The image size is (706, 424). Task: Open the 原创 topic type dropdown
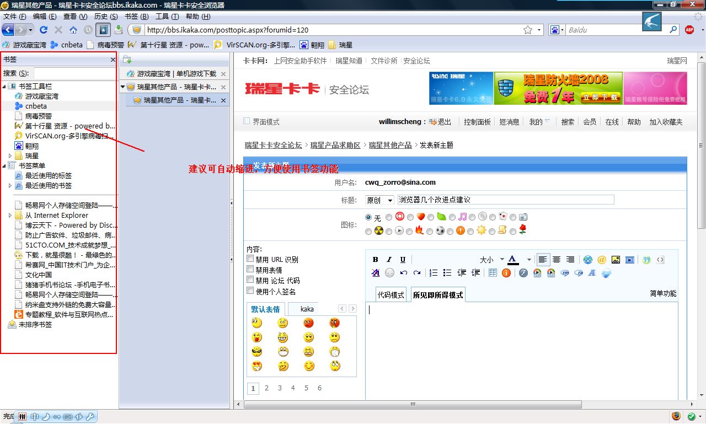(379, 200)
